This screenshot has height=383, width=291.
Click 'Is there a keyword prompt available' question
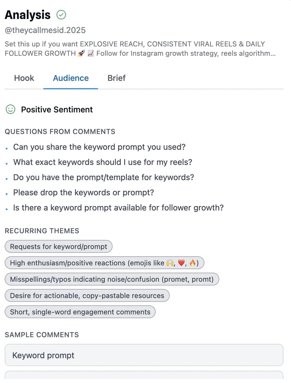point(118,208)
